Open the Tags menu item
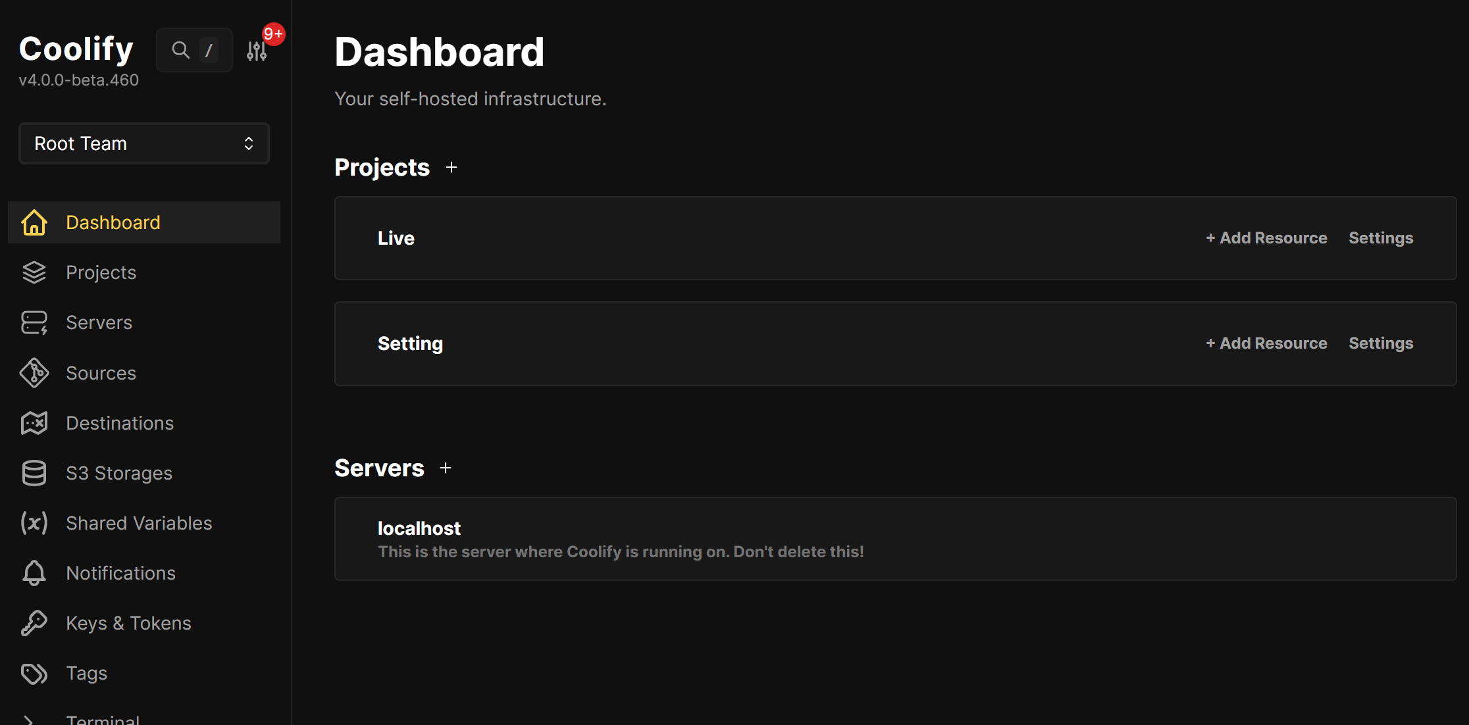The image size is (1469, 725). (x=87, y=673)
